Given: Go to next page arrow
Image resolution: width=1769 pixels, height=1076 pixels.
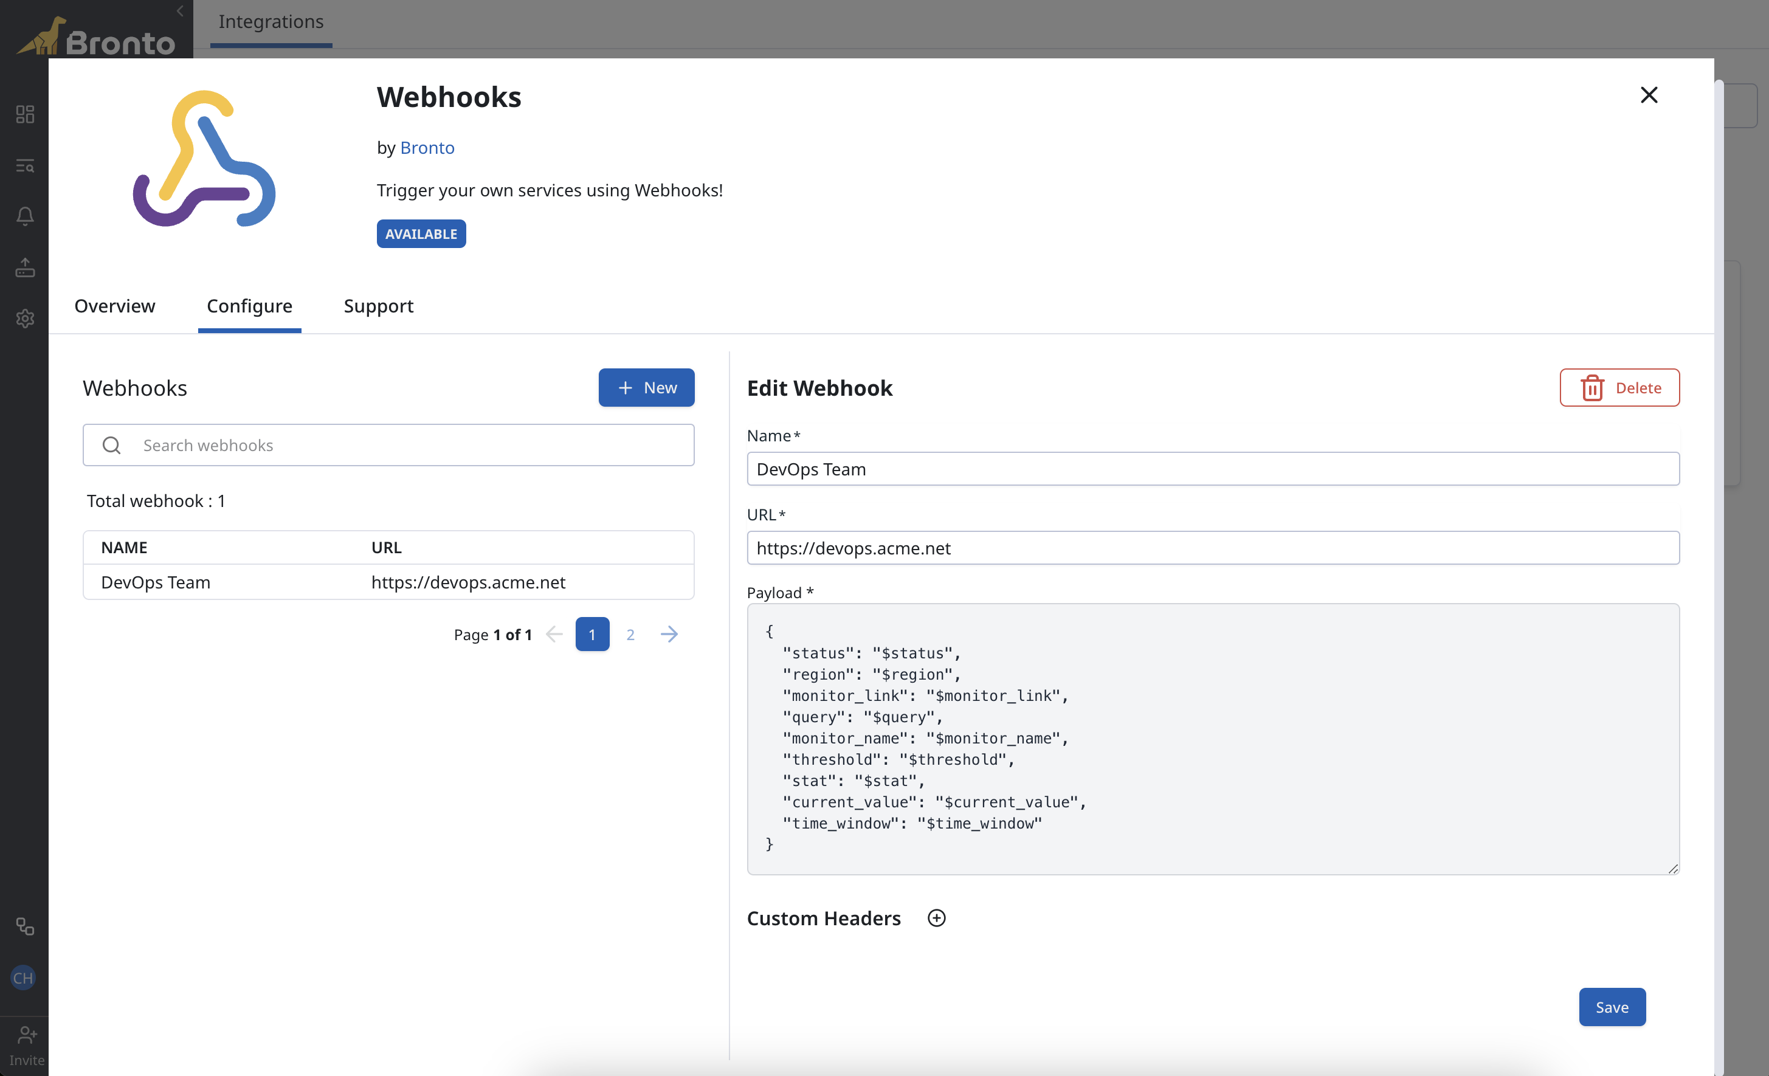Looking at the screenshot, I should tap(669, 634).
